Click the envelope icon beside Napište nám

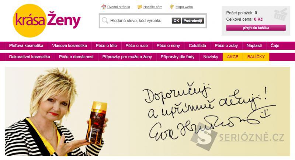(x=140, y=7)
